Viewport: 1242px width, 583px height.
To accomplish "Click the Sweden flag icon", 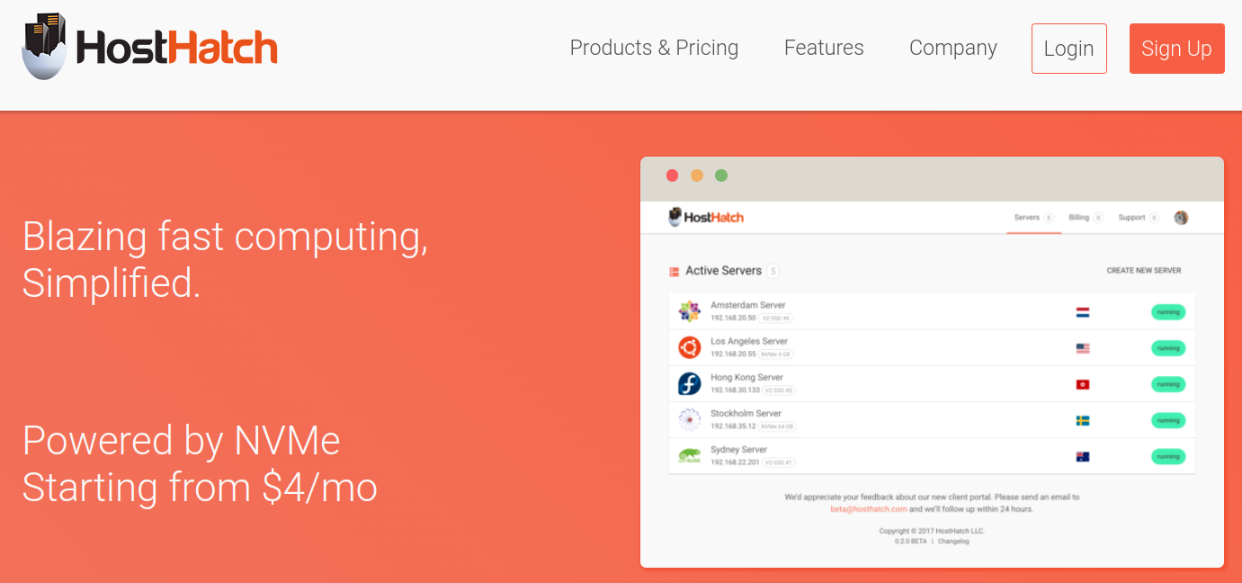I will click(1083, 420).
